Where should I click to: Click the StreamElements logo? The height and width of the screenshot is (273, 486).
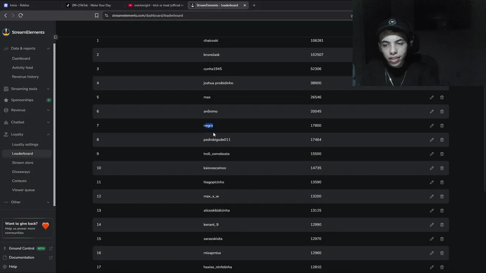pyautogui.click(x=24, y=32)
